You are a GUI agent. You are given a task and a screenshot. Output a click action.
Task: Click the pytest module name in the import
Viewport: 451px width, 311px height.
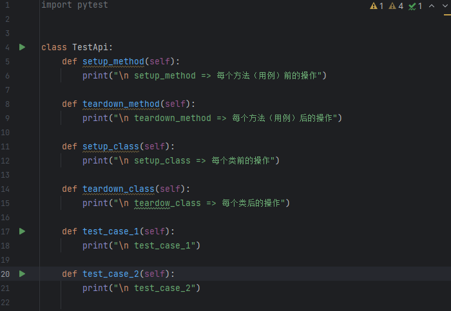tap(92, 5)
